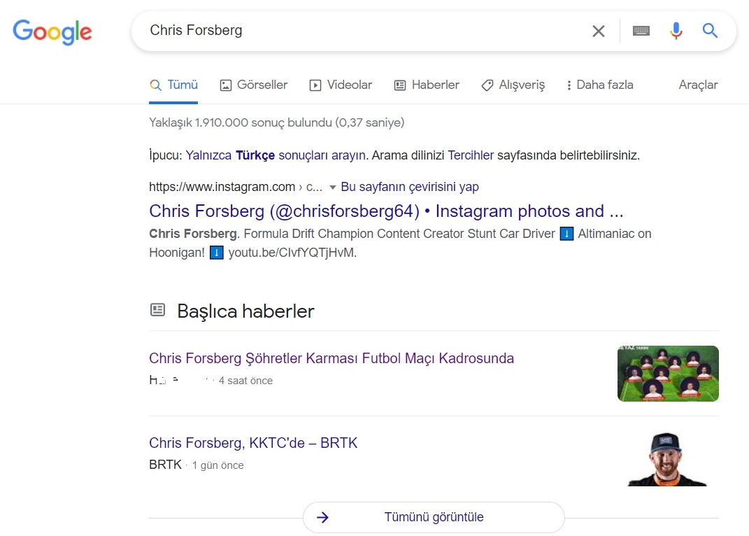Click the Yalnızca Türkçe sonuçları arayın link
The height and width of the screenshot is (536, 749).
tap(276, 155)
